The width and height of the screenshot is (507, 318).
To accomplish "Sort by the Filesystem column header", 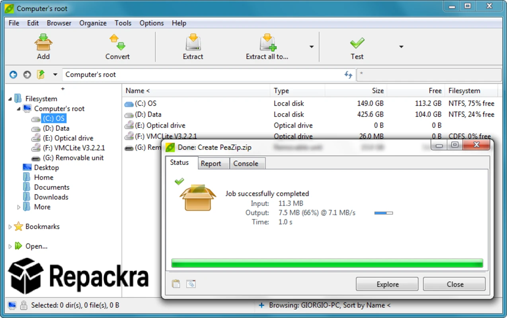I will coord(472,91).
